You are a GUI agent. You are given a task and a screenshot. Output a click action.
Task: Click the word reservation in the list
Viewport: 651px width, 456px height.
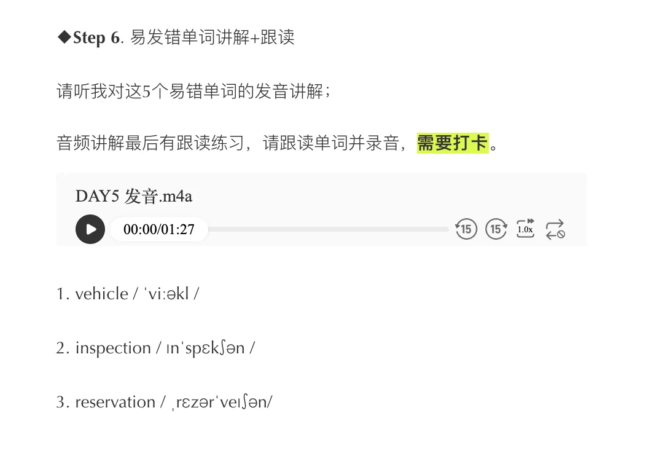(115, 402)
